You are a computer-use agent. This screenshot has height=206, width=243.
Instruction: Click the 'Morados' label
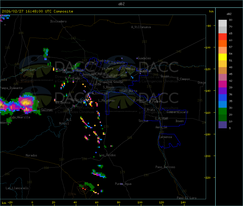tap(31, 155)
